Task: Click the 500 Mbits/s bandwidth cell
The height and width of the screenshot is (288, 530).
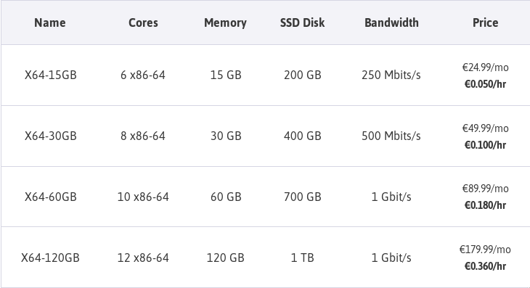Action: click(x=391, y=136)
